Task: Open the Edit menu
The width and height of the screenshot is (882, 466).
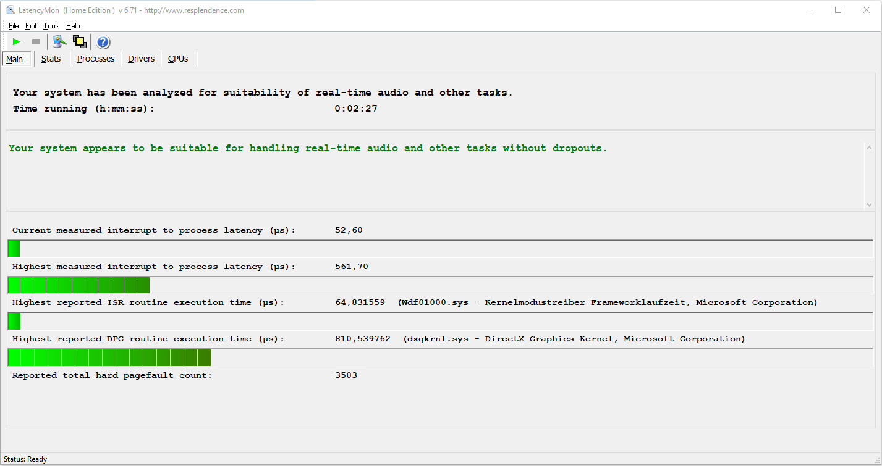Action: (31, 26)
